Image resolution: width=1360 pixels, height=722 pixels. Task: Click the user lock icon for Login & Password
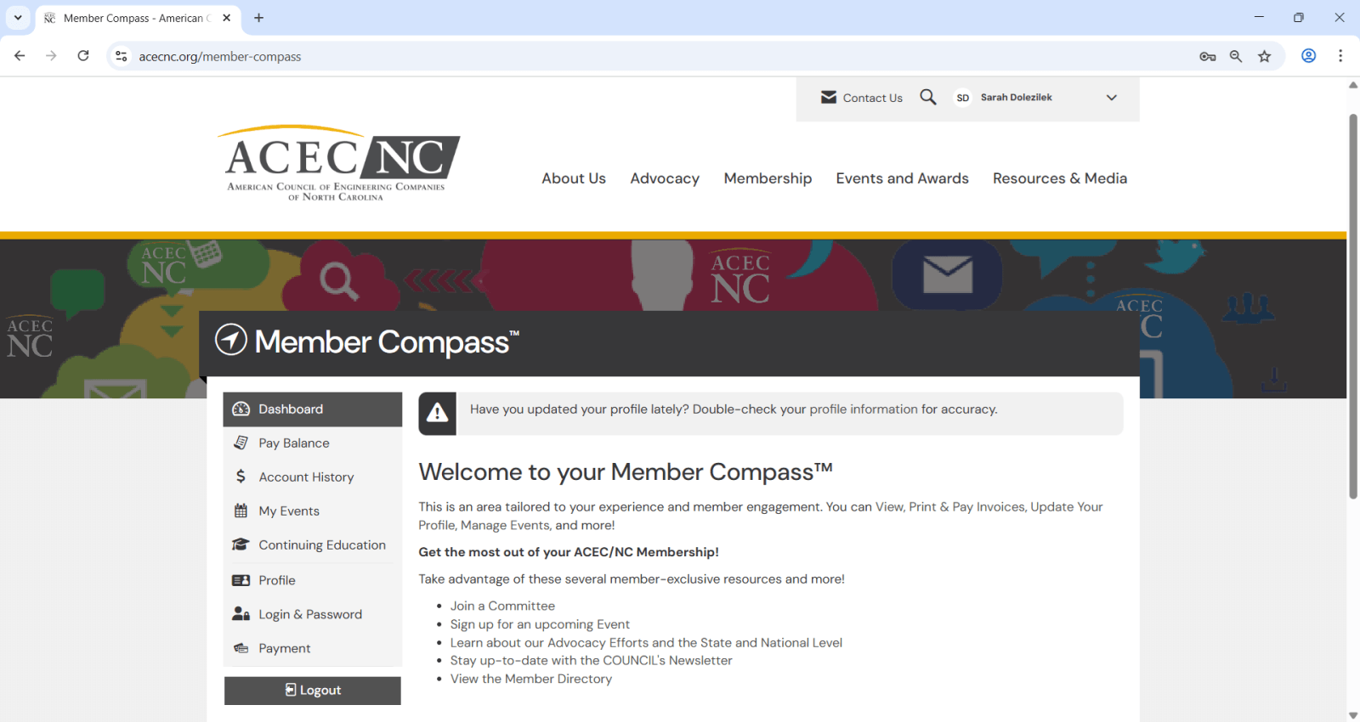pos(241,614)
